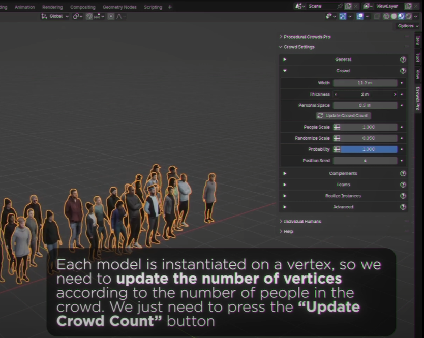Toggle the animate dot beside Width

[402, 83]
